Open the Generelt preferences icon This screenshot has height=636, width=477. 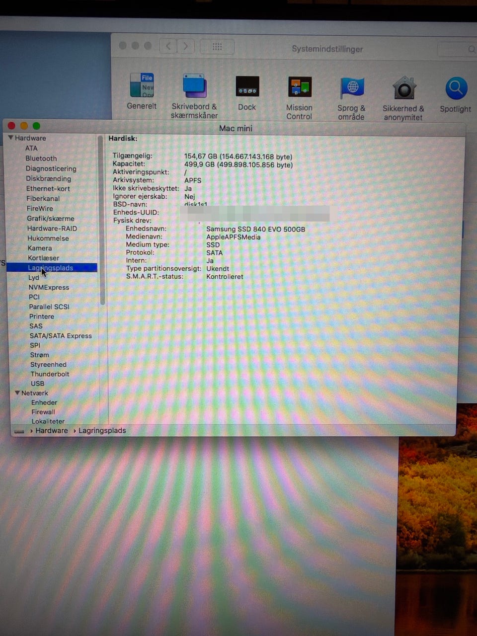142,85
